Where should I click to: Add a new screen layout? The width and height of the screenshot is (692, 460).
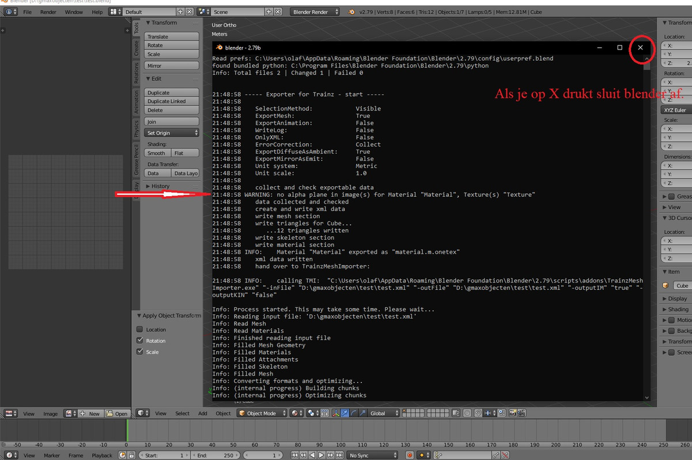[180, 11]
